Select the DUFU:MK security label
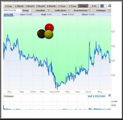 pos(9,14)
